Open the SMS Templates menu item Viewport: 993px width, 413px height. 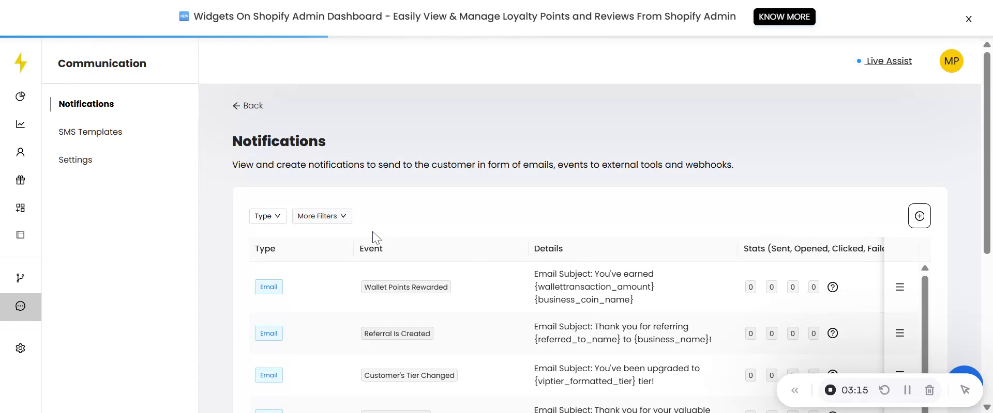[91, 132]
